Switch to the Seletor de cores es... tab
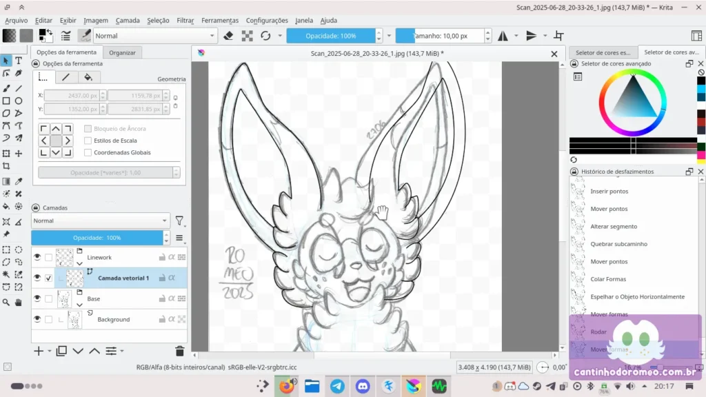Viewport: 706px width, 397px height. tap(603, 52)
